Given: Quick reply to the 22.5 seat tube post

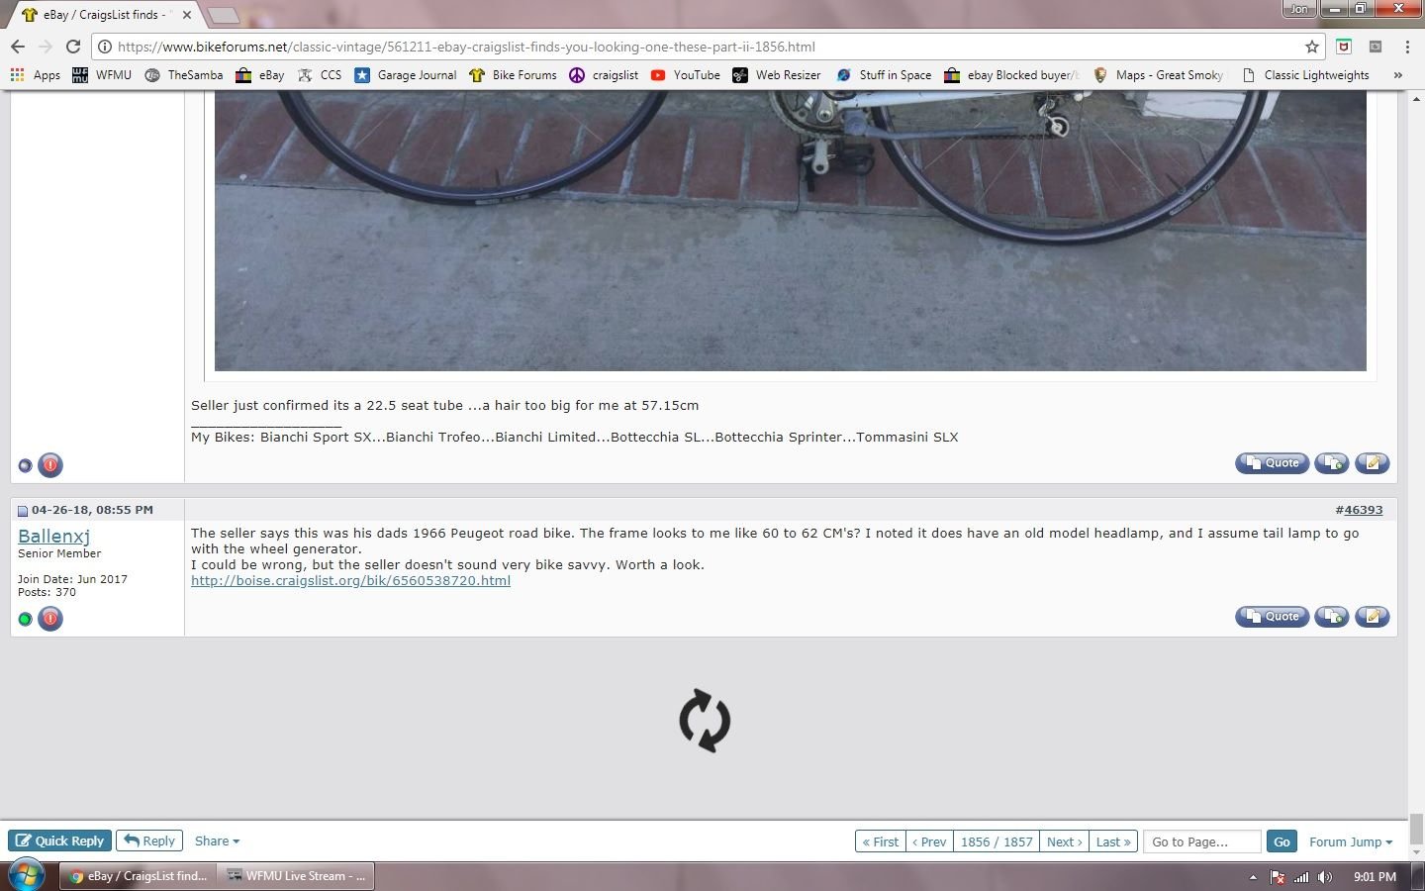Looking at the screenshot, I should [1373, 462].
